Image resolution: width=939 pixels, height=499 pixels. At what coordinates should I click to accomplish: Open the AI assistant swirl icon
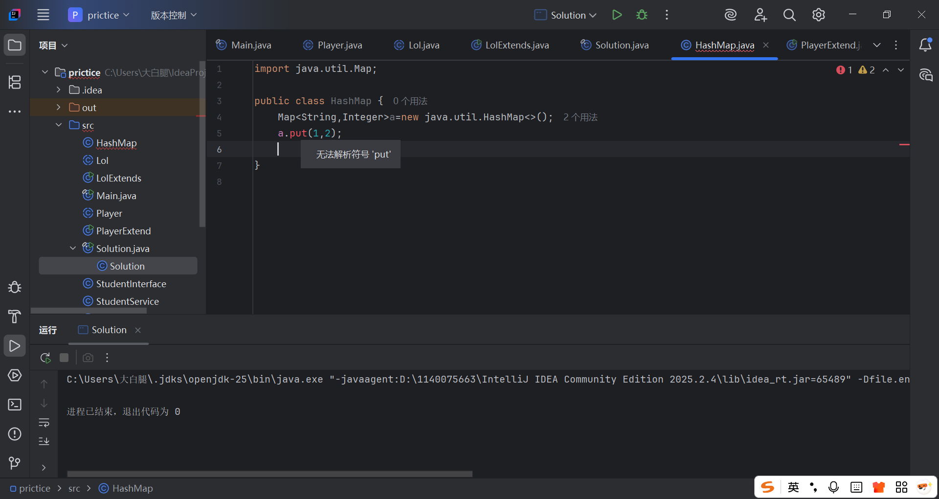click(730, 15)
